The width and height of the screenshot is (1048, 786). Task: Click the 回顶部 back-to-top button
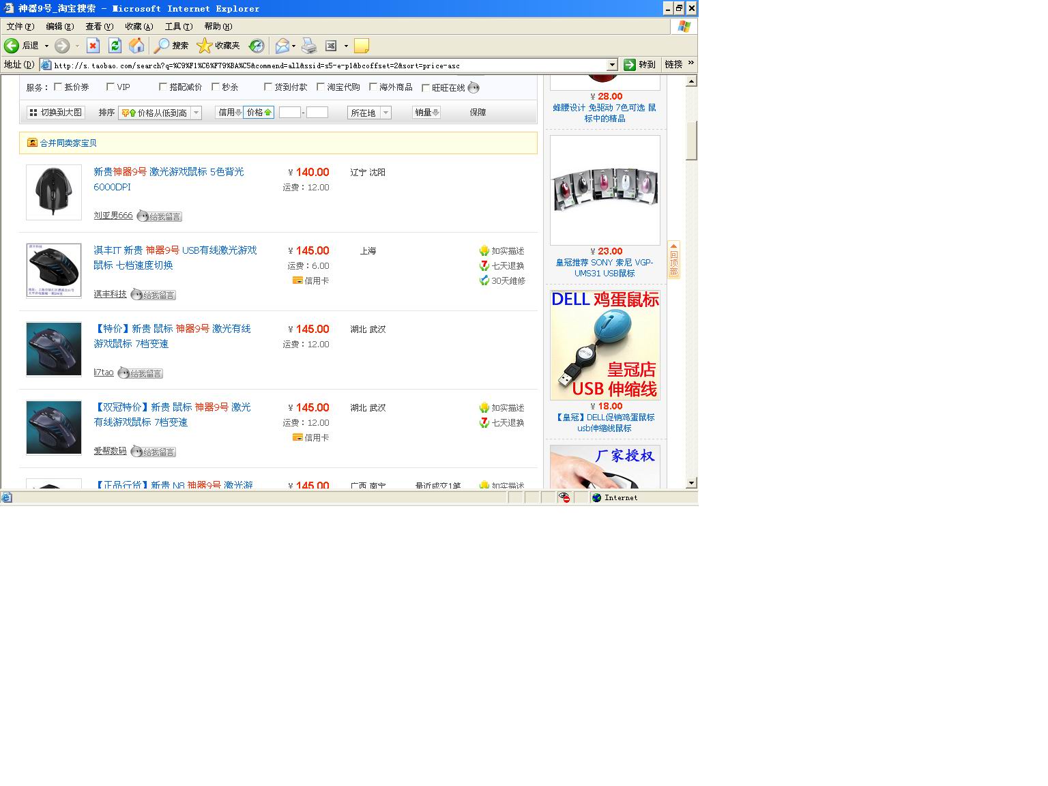point(673,259)
